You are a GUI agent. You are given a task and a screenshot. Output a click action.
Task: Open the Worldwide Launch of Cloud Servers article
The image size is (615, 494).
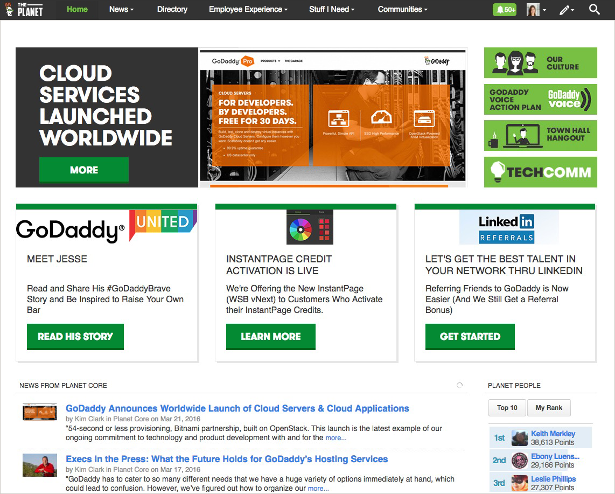(x=237, y=408)
